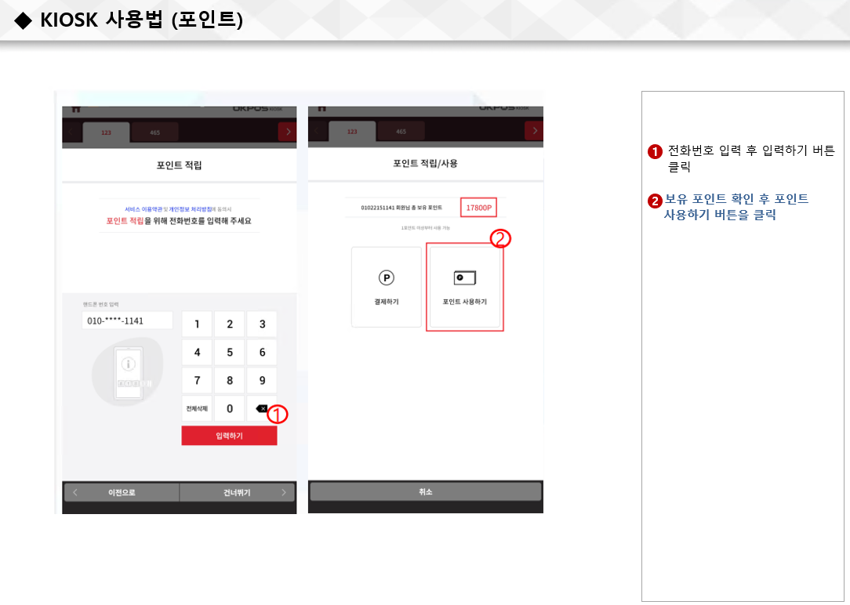
Task: Tap the 결제하기 P circle icon
Action: tap(387, 278)
